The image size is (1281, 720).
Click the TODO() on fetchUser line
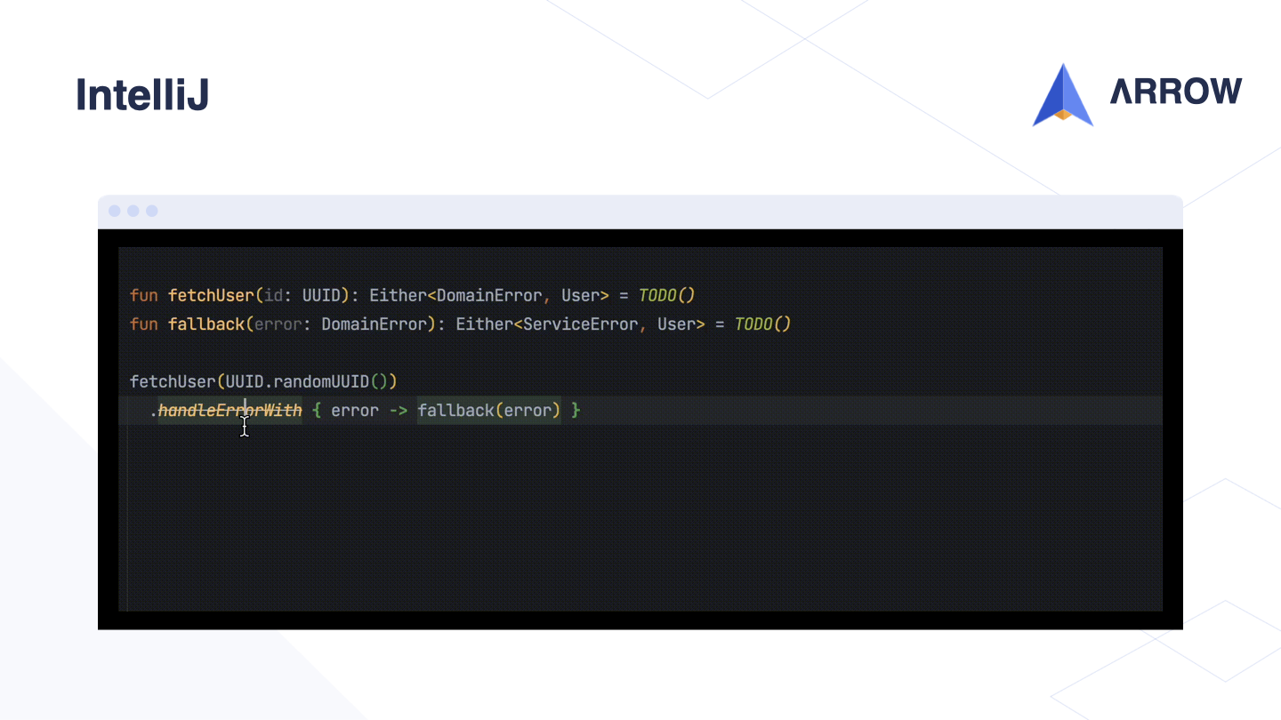pos(666,295)
